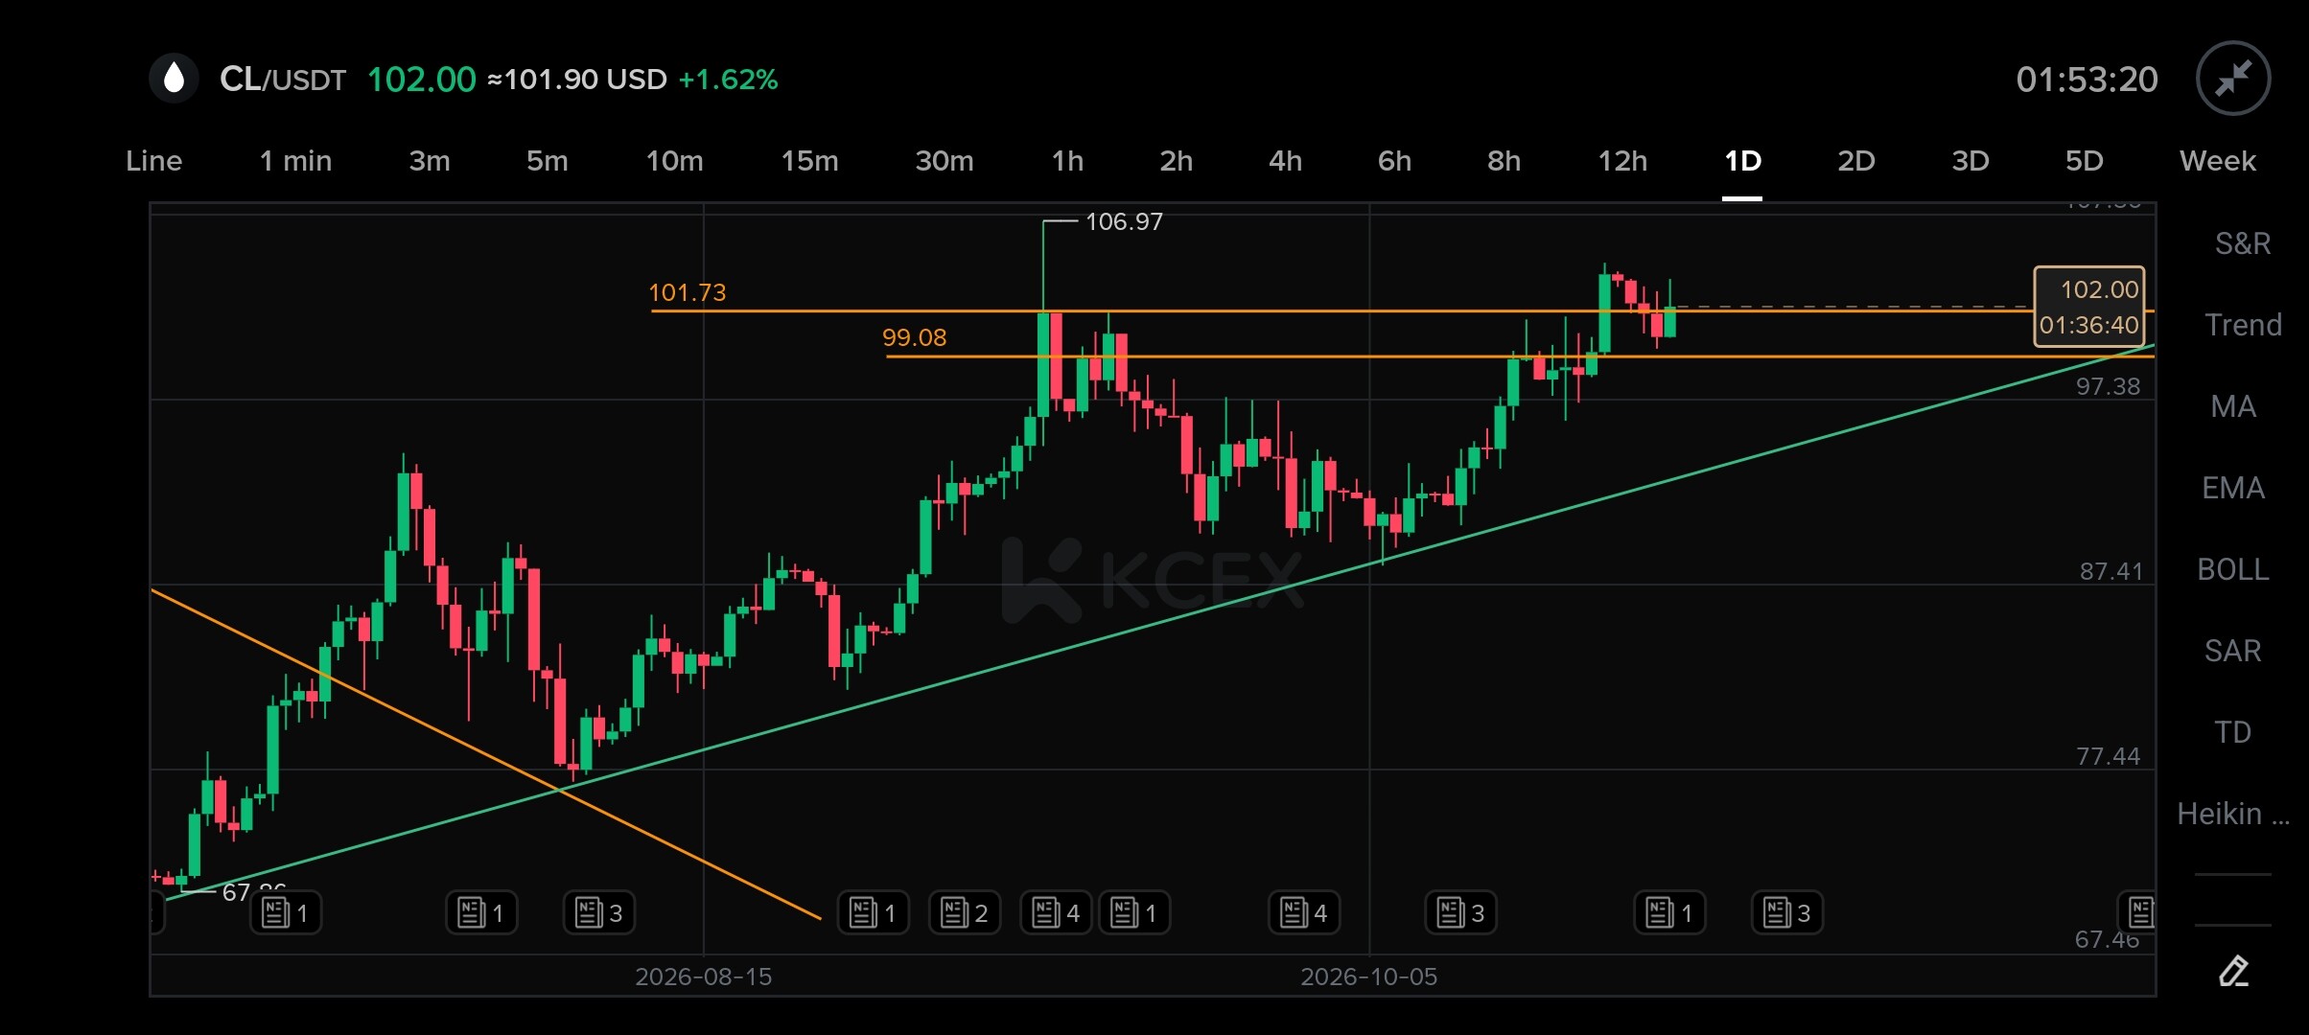
Task: Toggle the S&R indicator
Action: coord(2242,243)
